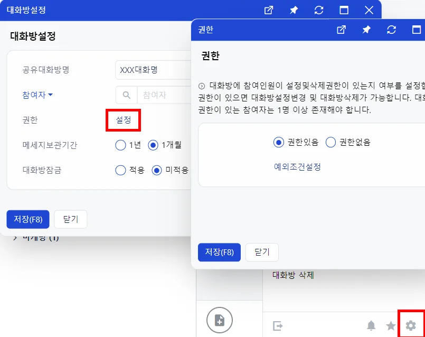425x337 pixels.
Task: Click the leave chat room exit icon
Action: [x=278, y=325]
